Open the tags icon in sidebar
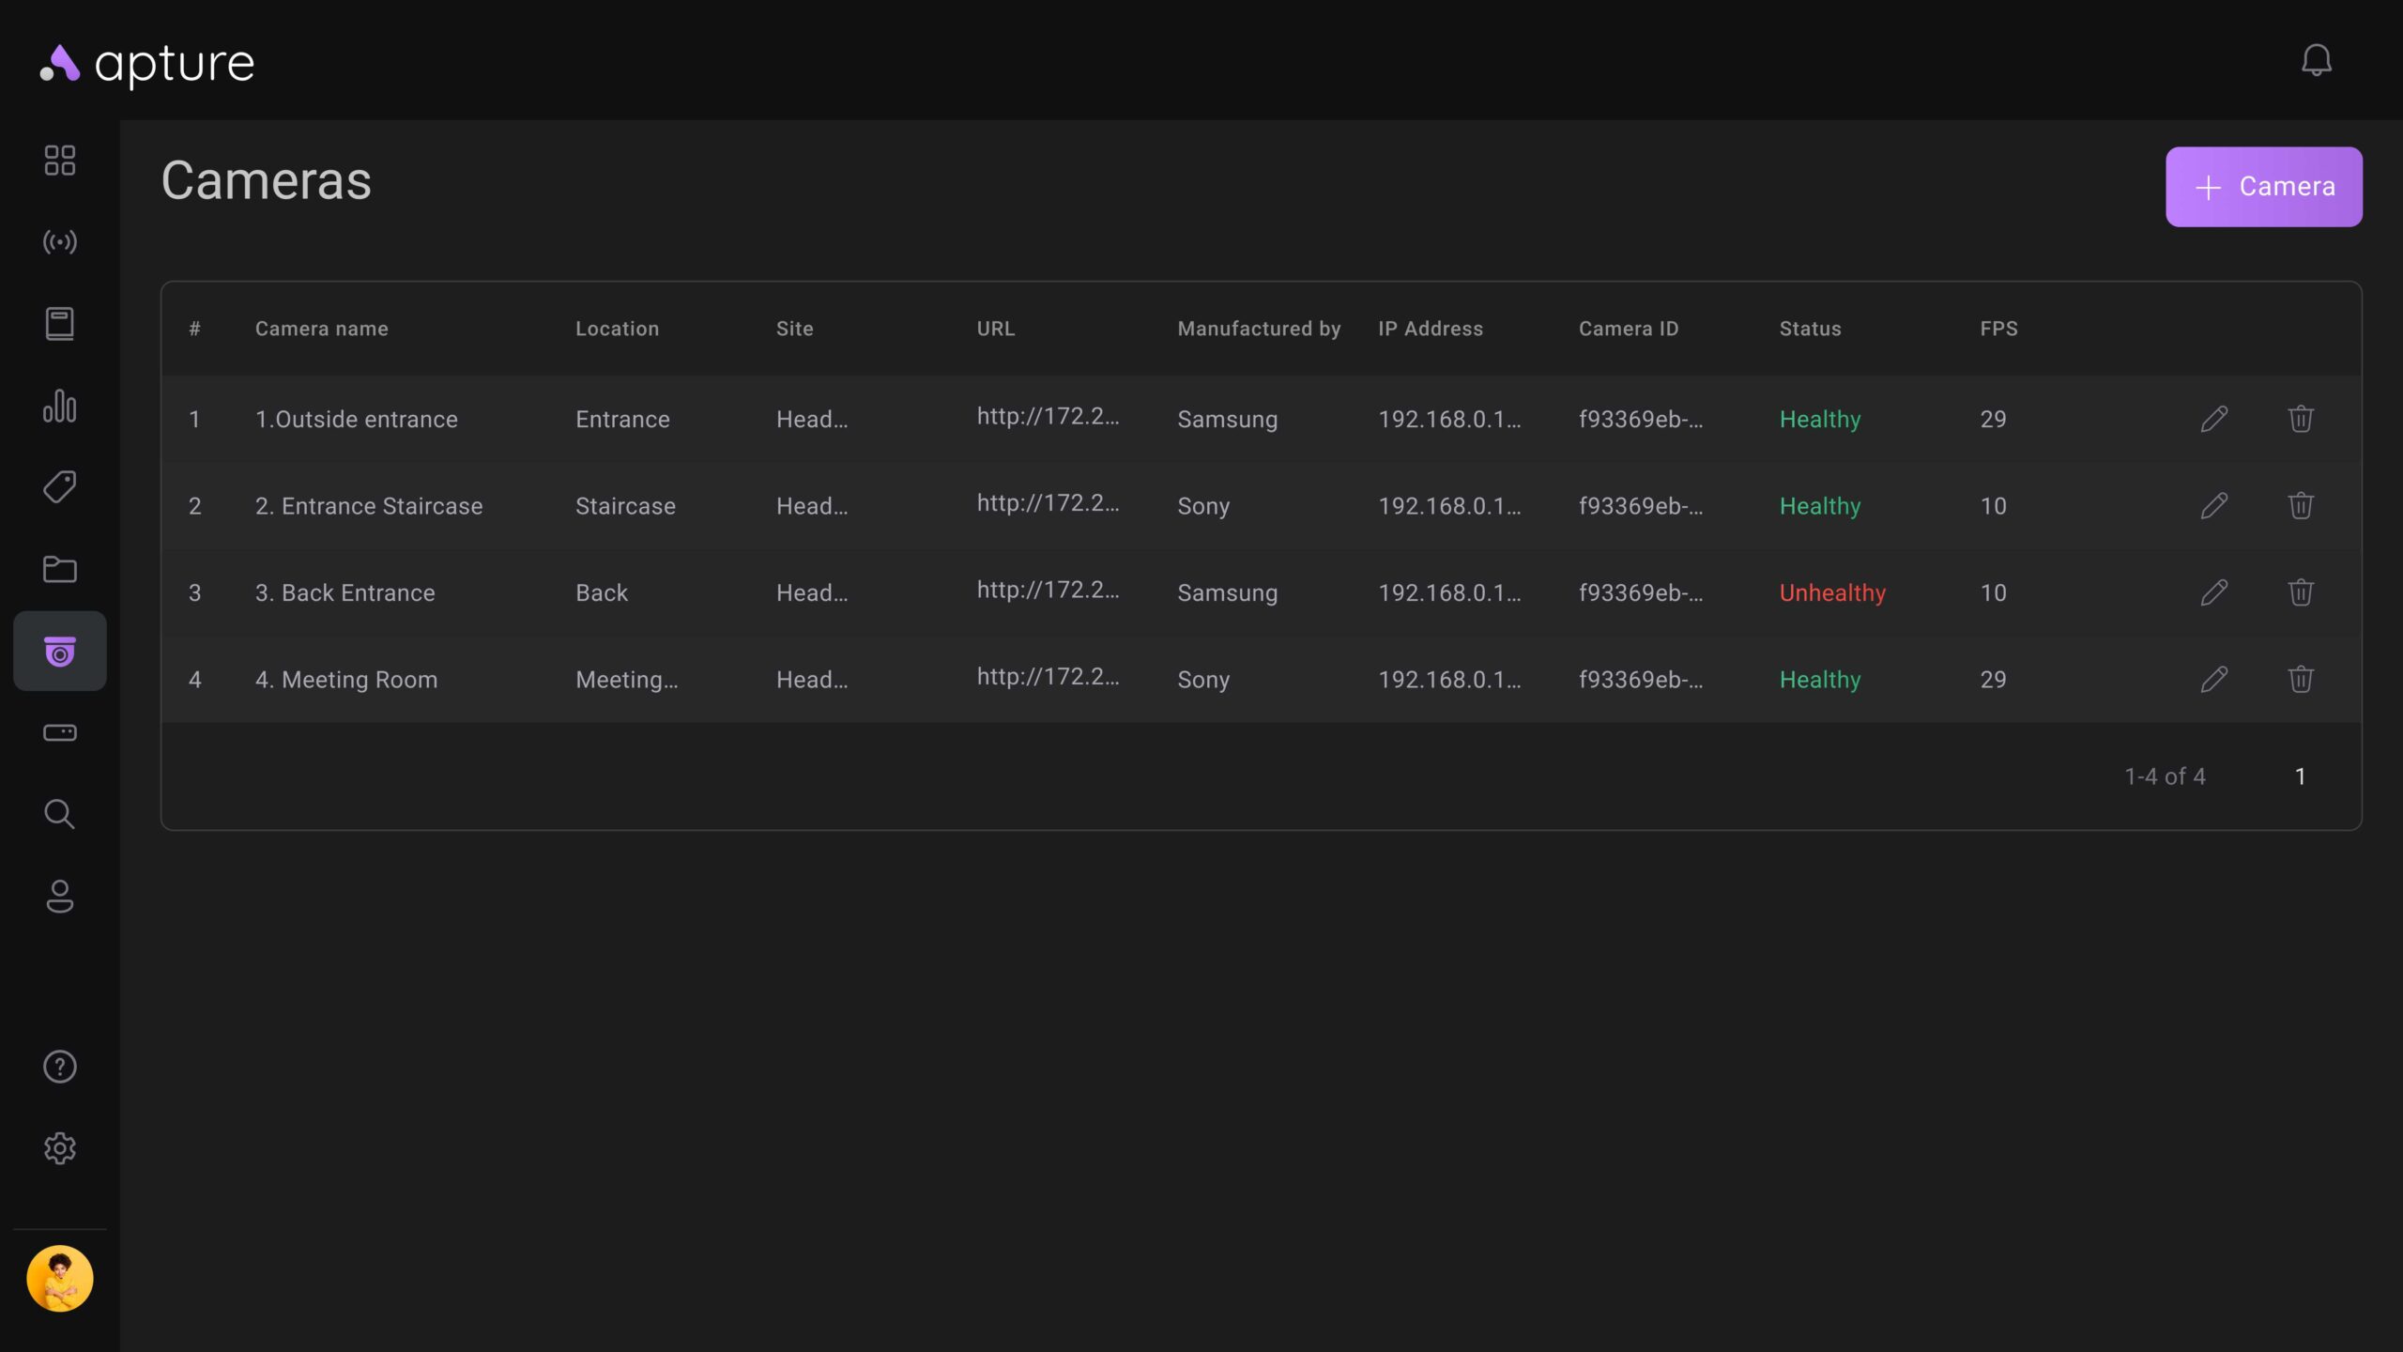Image resolution: width=2403 pixels, height=1352 pixels. (60, 487)
